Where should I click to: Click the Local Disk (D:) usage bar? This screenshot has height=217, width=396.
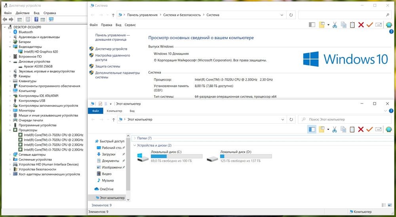246,156
